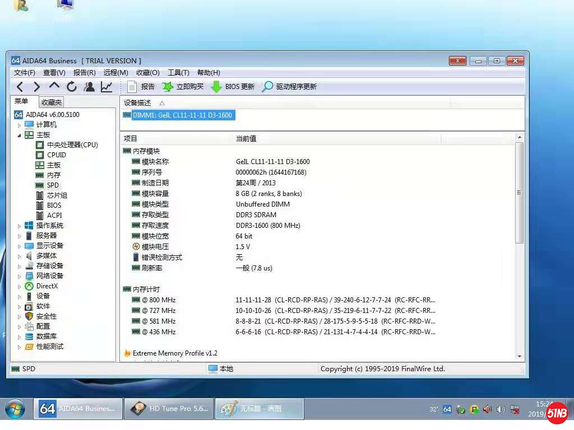This screenshot has height=430, width=574.
Task: Collapse the 主板 tree node
Action: 19,135
